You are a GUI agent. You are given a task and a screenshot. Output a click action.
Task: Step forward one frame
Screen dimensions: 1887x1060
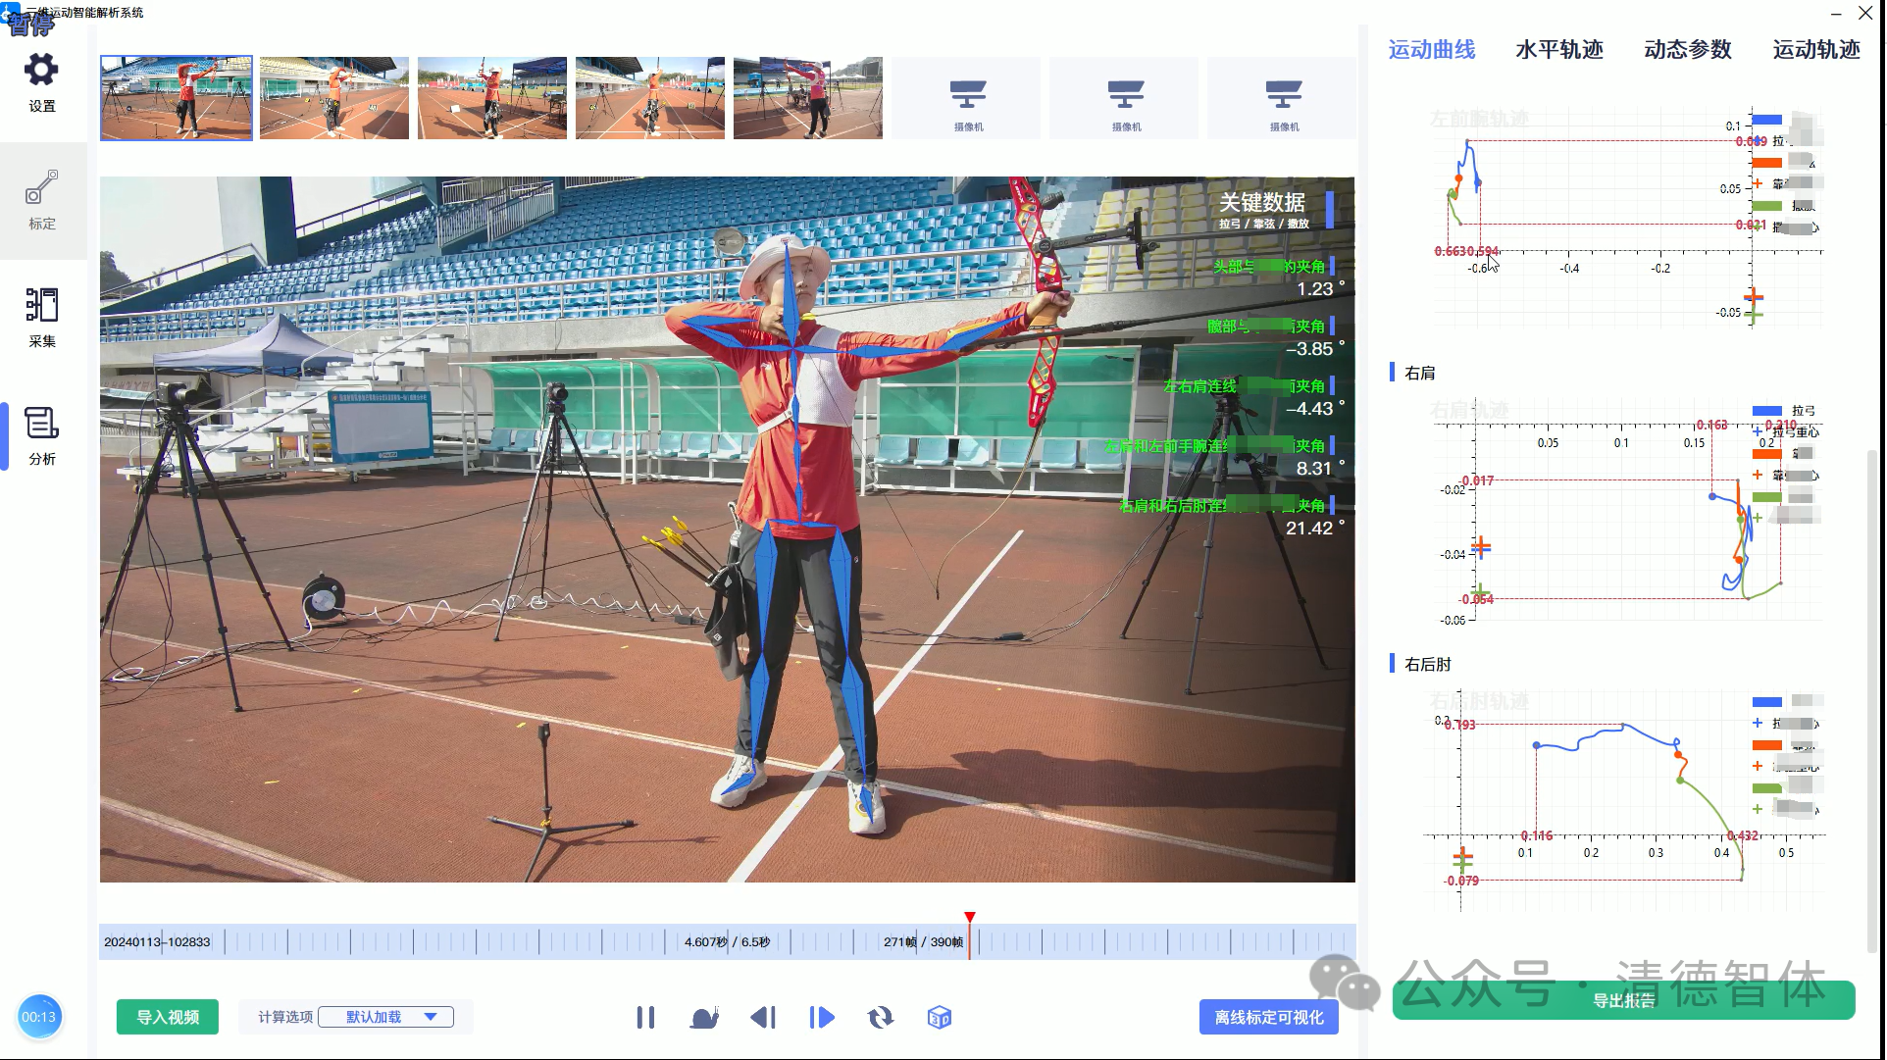822,1018
